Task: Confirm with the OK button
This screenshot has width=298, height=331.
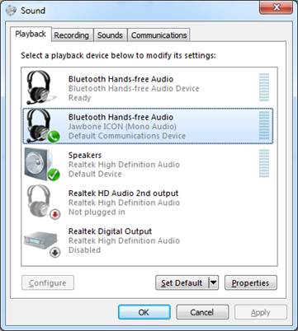Action: (144, 312)
